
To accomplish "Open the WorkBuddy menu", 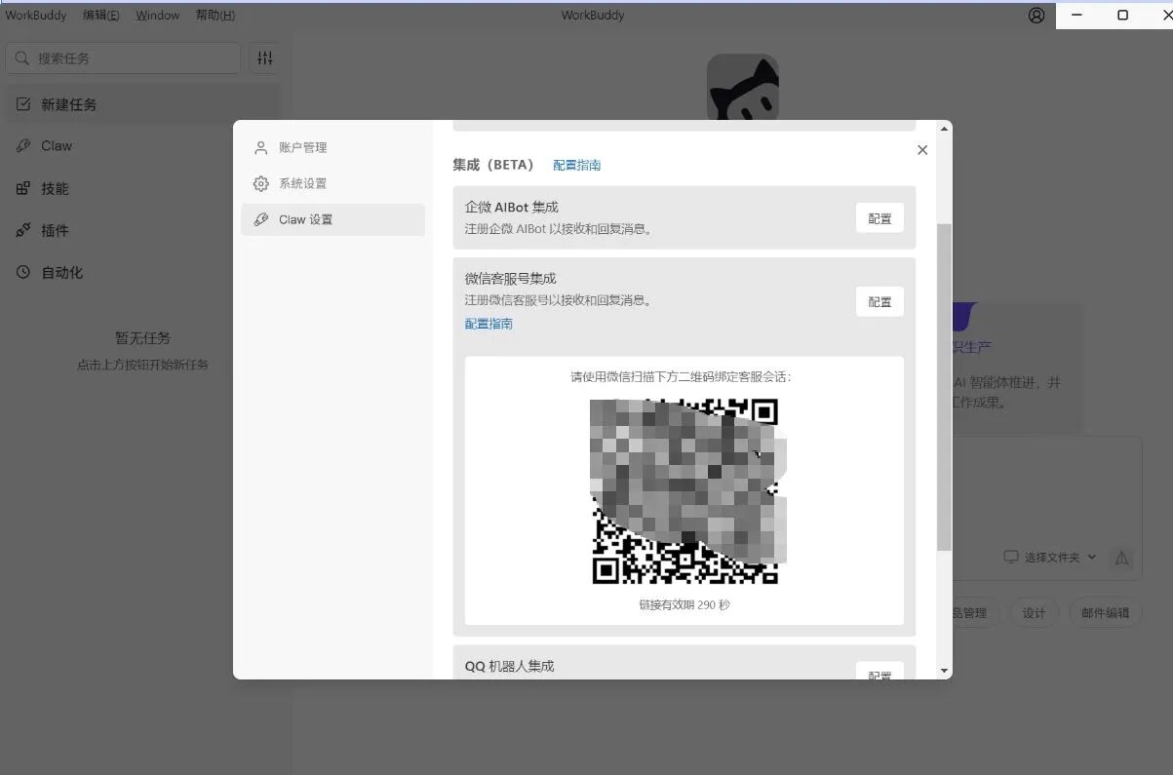I will pyautogui.click(x=35, y=15).
